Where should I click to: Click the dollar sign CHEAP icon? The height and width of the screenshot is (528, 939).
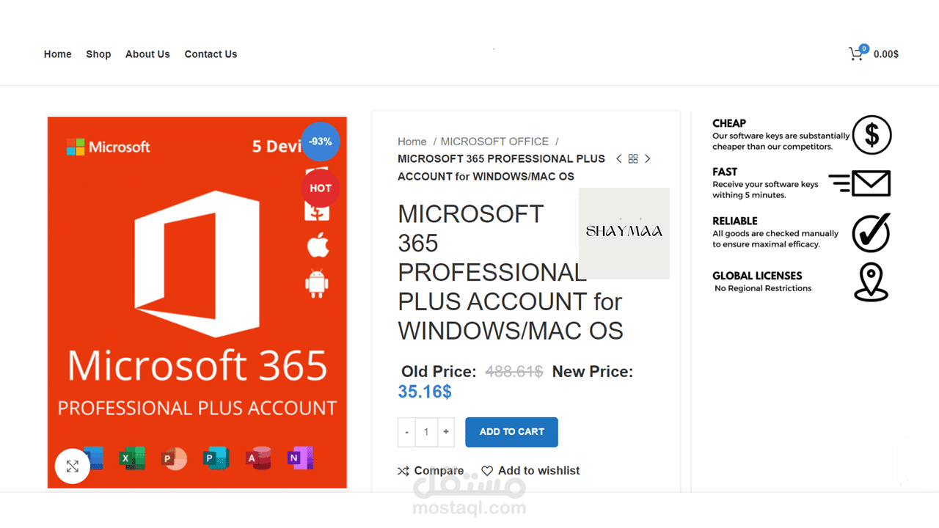pos(872,135)
